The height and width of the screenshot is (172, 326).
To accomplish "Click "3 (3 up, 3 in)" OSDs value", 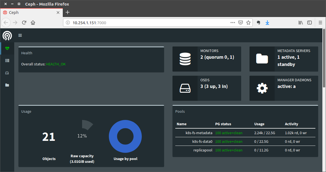I will [214, 86].
